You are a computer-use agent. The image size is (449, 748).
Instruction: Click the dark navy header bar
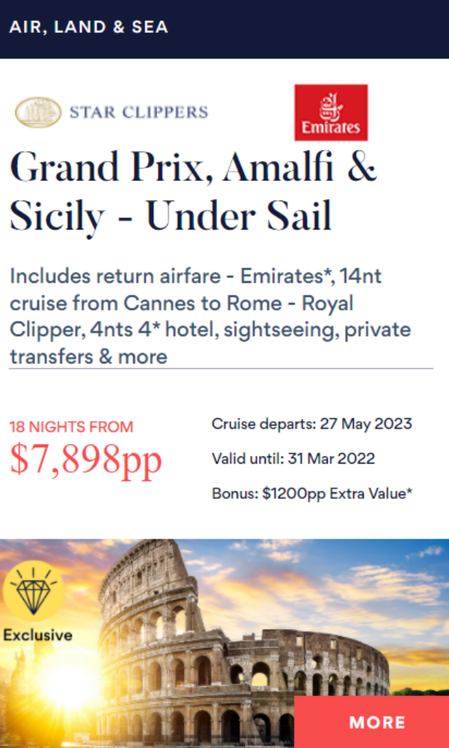pos(224,29)
